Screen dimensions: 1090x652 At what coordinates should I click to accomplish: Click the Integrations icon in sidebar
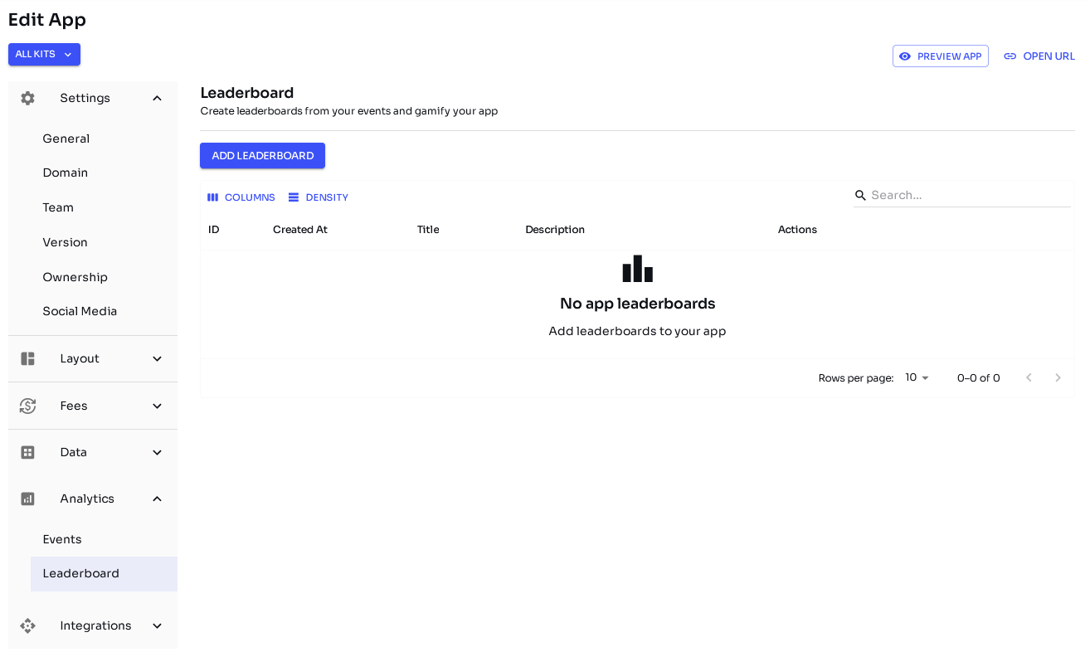(x=27, y=625)
